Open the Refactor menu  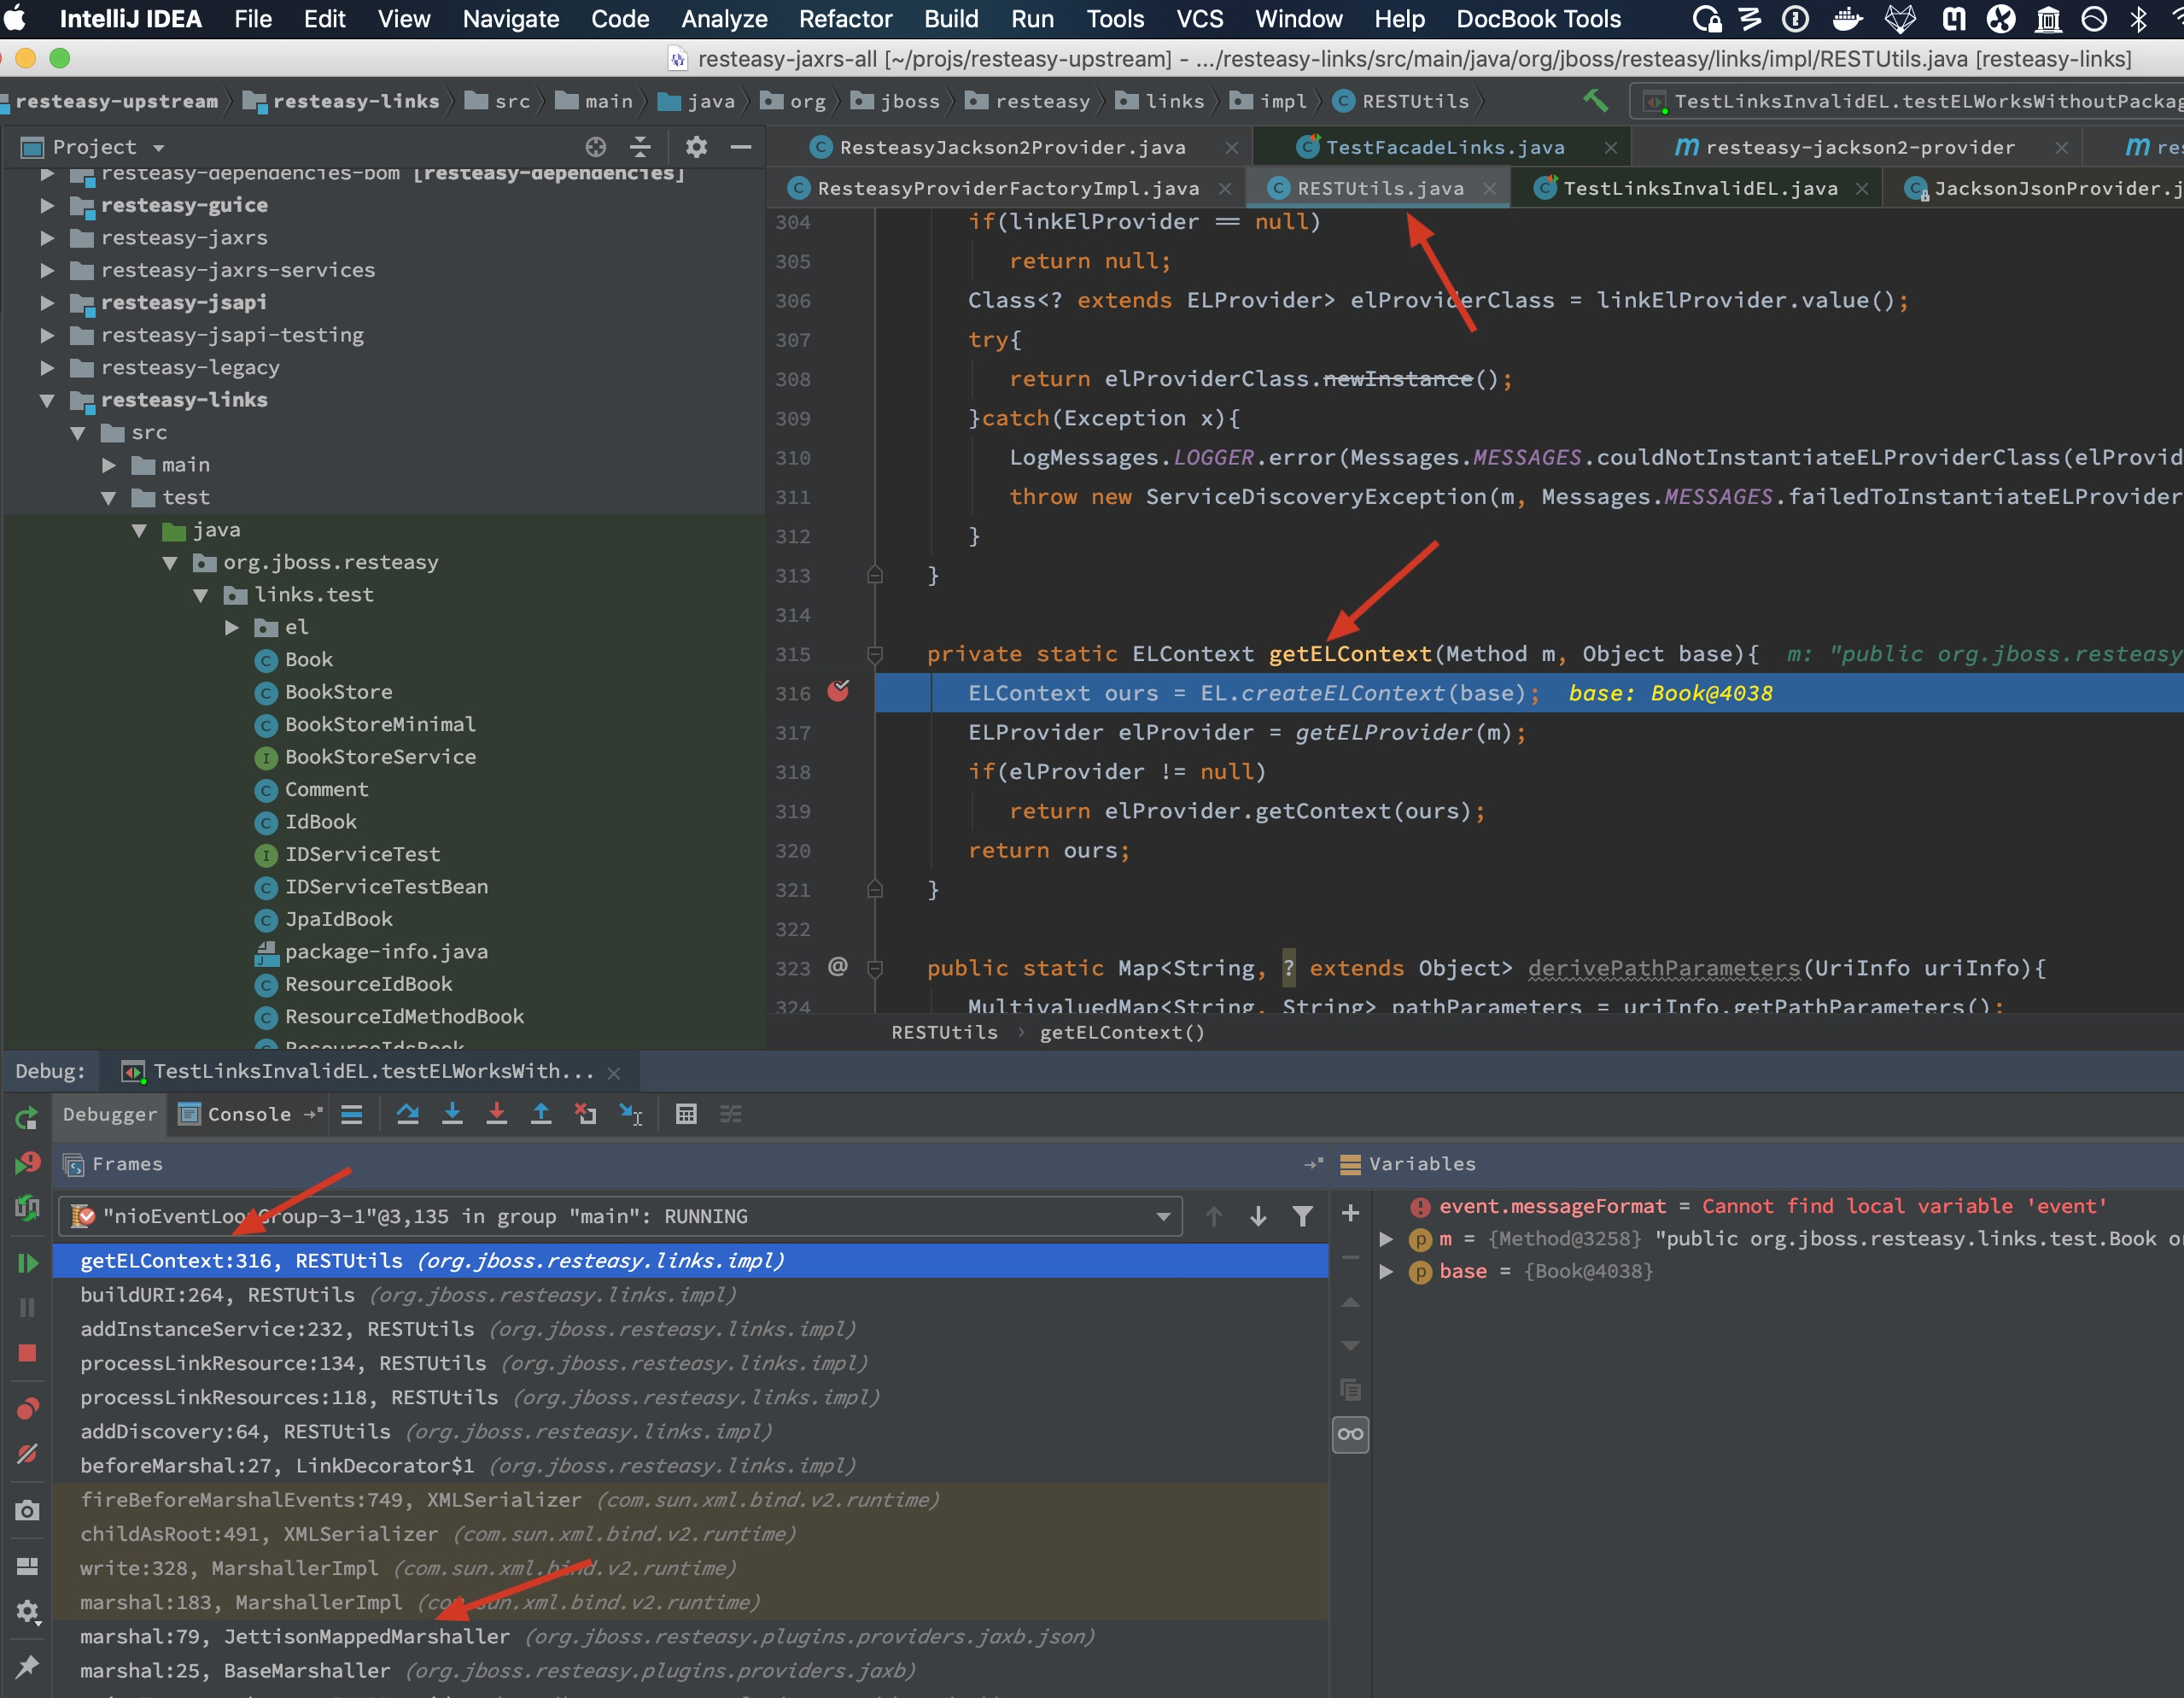tap(845, 19)
